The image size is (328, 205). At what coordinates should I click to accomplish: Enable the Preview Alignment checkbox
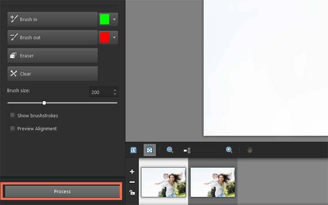pyautogui.click(x=12, y=128)
